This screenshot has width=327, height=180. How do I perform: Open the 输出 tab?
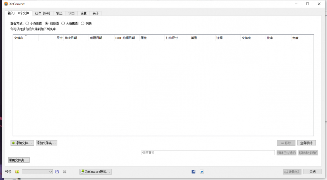click(59, 13)
